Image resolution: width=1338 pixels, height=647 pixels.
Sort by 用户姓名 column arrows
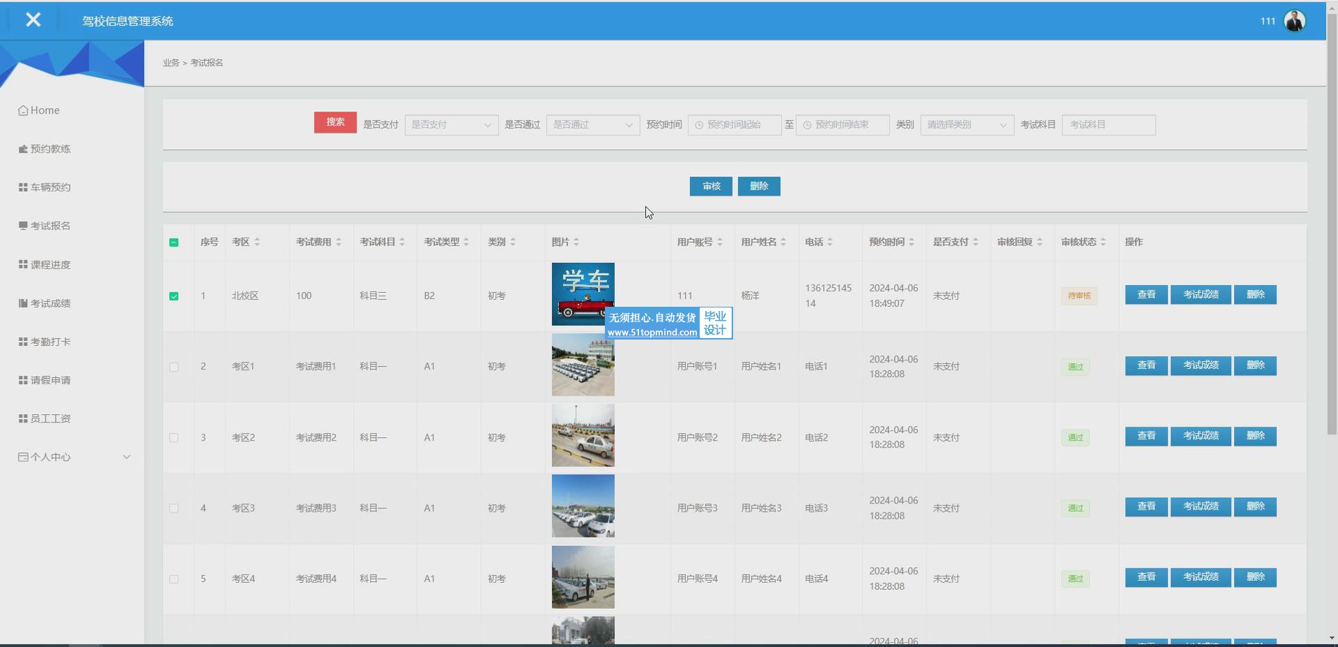pos(783,242)
